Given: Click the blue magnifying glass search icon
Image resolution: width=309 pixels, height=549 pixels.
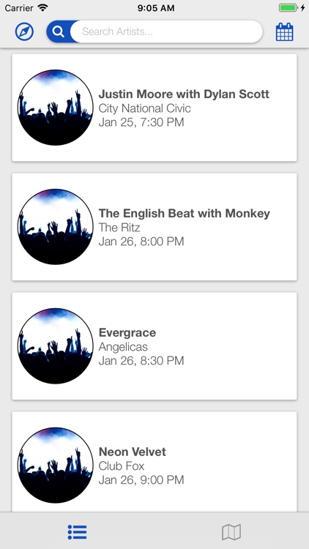Looking at the screenshot, I should pyautogui.click(x=58, y=32).
